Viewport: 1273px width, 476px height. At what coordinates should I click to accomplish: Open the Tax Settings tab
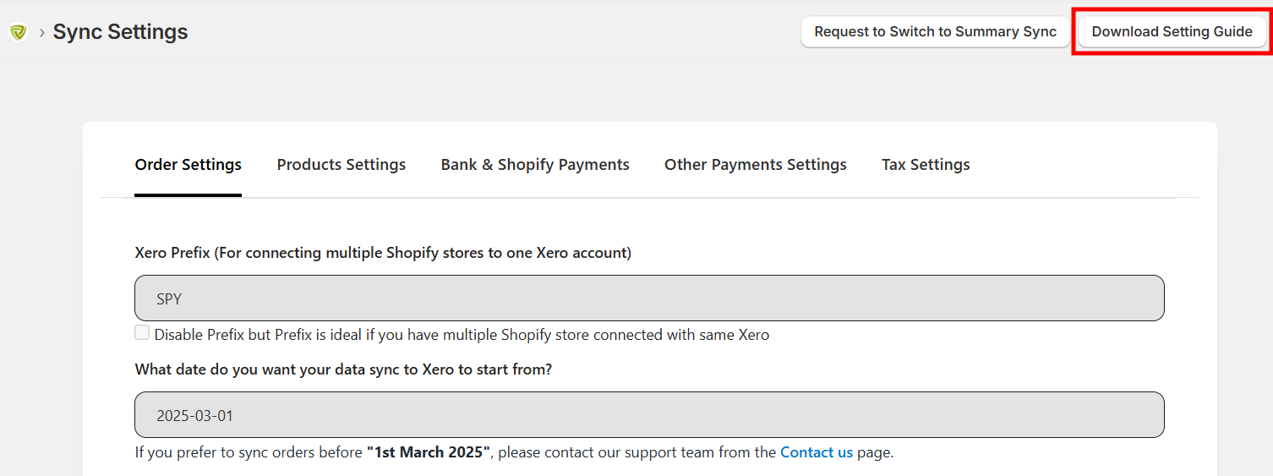pyautogui.click(x=926, y=165)
